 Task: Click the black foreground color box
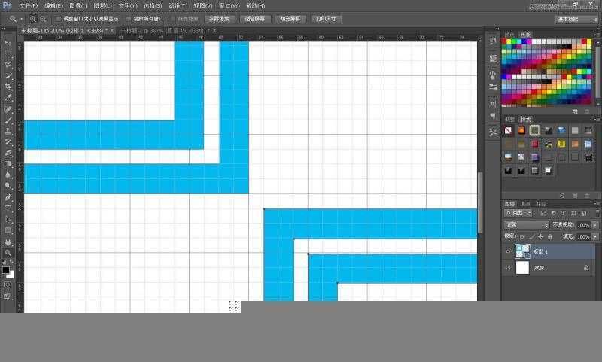pyautogui.click(x=6, y=270)
